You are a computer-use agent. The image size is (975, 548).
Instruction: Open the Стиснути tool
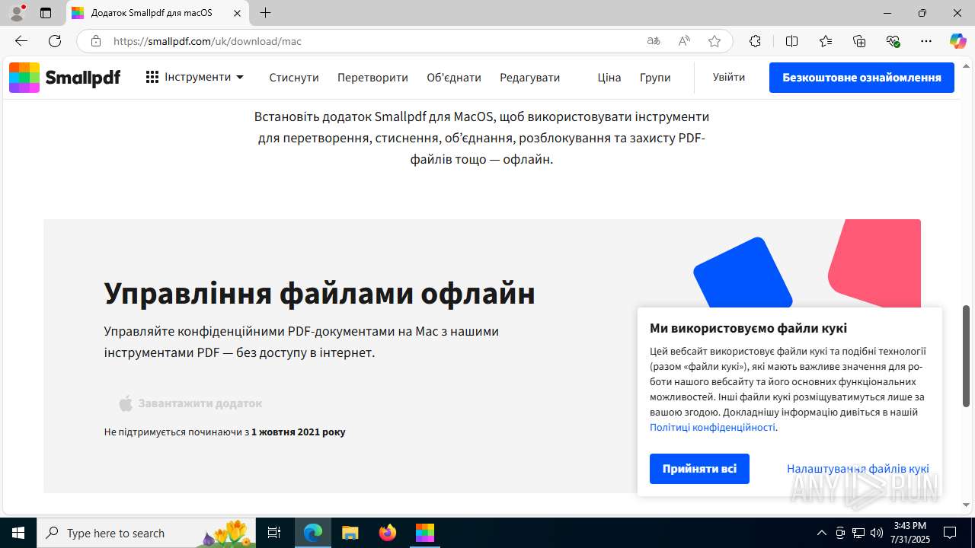294,78
